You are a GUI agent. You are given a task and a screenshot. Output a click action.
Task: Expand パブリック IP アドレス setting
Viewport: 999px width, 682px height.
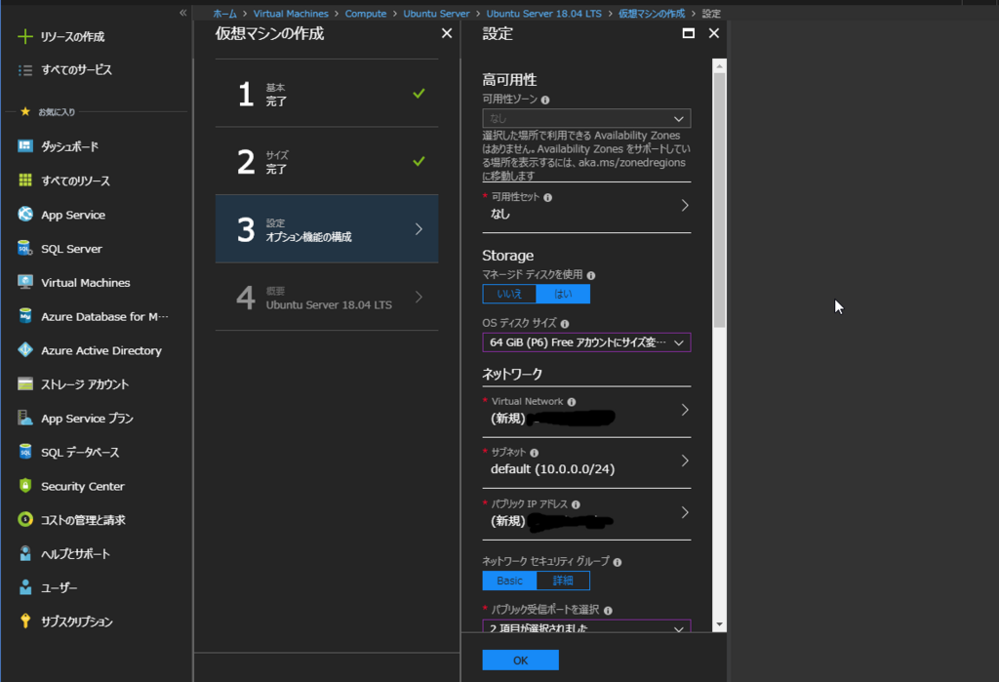click(x=586, y=514)
